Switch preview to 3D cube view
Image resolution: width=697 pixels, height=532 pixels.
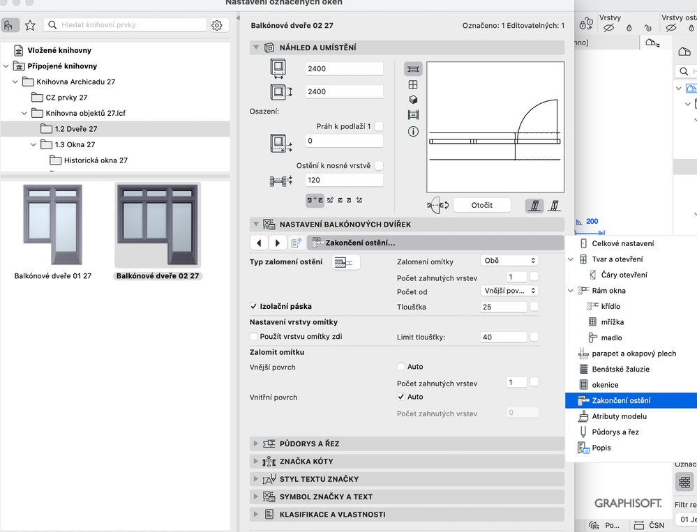(413, 100)
